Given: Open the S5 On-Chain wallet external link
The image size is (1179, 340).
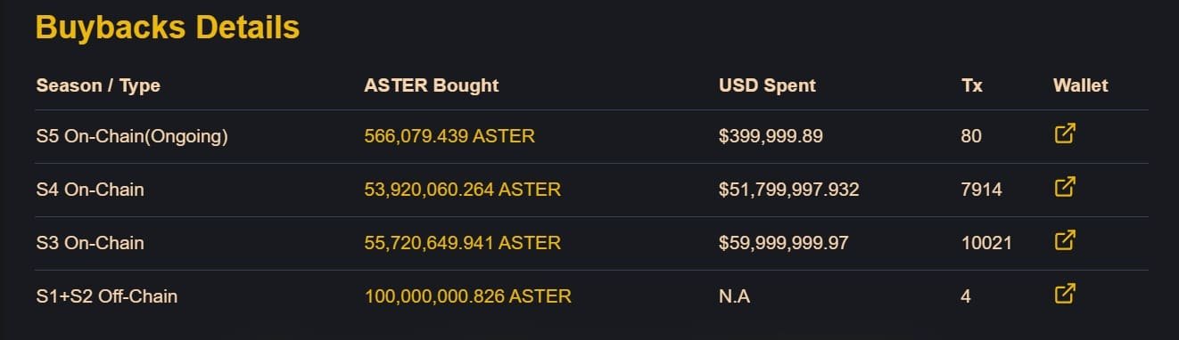Looking at the screenshot, I should click(1065, 134).
